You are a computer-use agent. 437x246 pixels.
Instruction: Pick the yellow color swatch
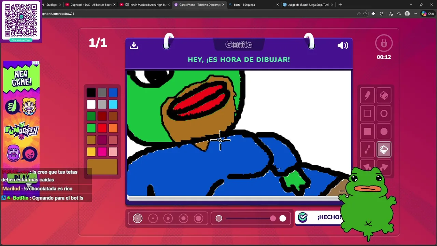(x=91, y=151)
